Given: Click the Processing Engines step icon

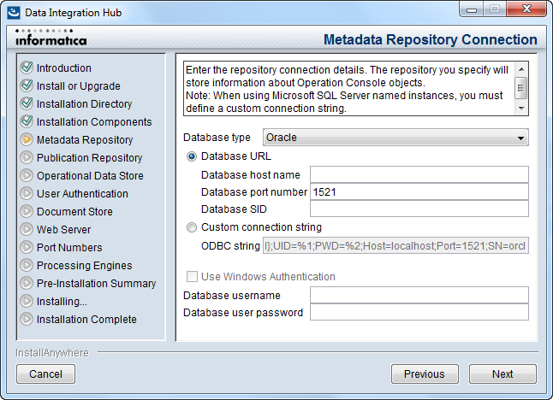Looking at the screenshot, I should 27,265.
